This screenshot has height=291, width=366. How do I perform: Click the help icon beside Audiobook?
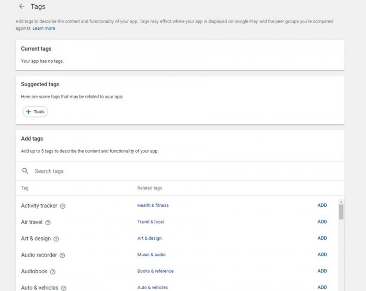point(52,272)
